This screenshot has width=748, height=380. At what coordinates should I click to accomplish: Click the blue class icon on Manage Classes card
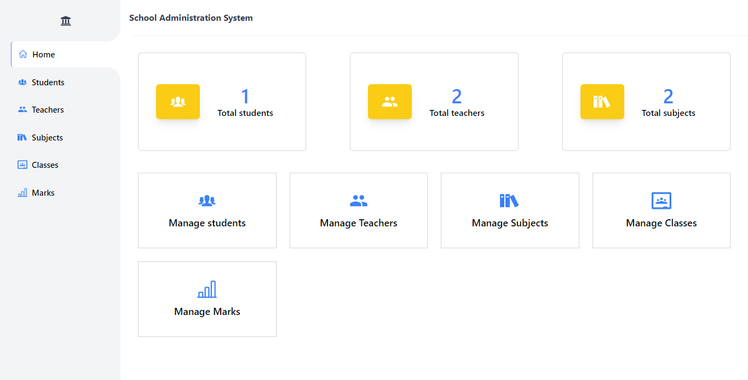coord(661,200)
